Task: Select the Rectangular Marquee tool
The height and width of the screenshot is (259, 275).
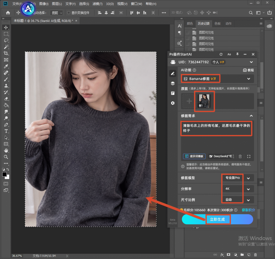Action: [x=6, y=34]
